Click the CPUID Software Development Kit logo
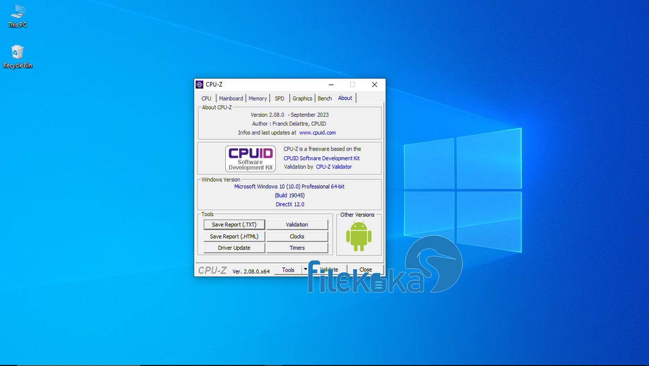The image size is (649, 366). pyautogui.click(x=251, y=159)
